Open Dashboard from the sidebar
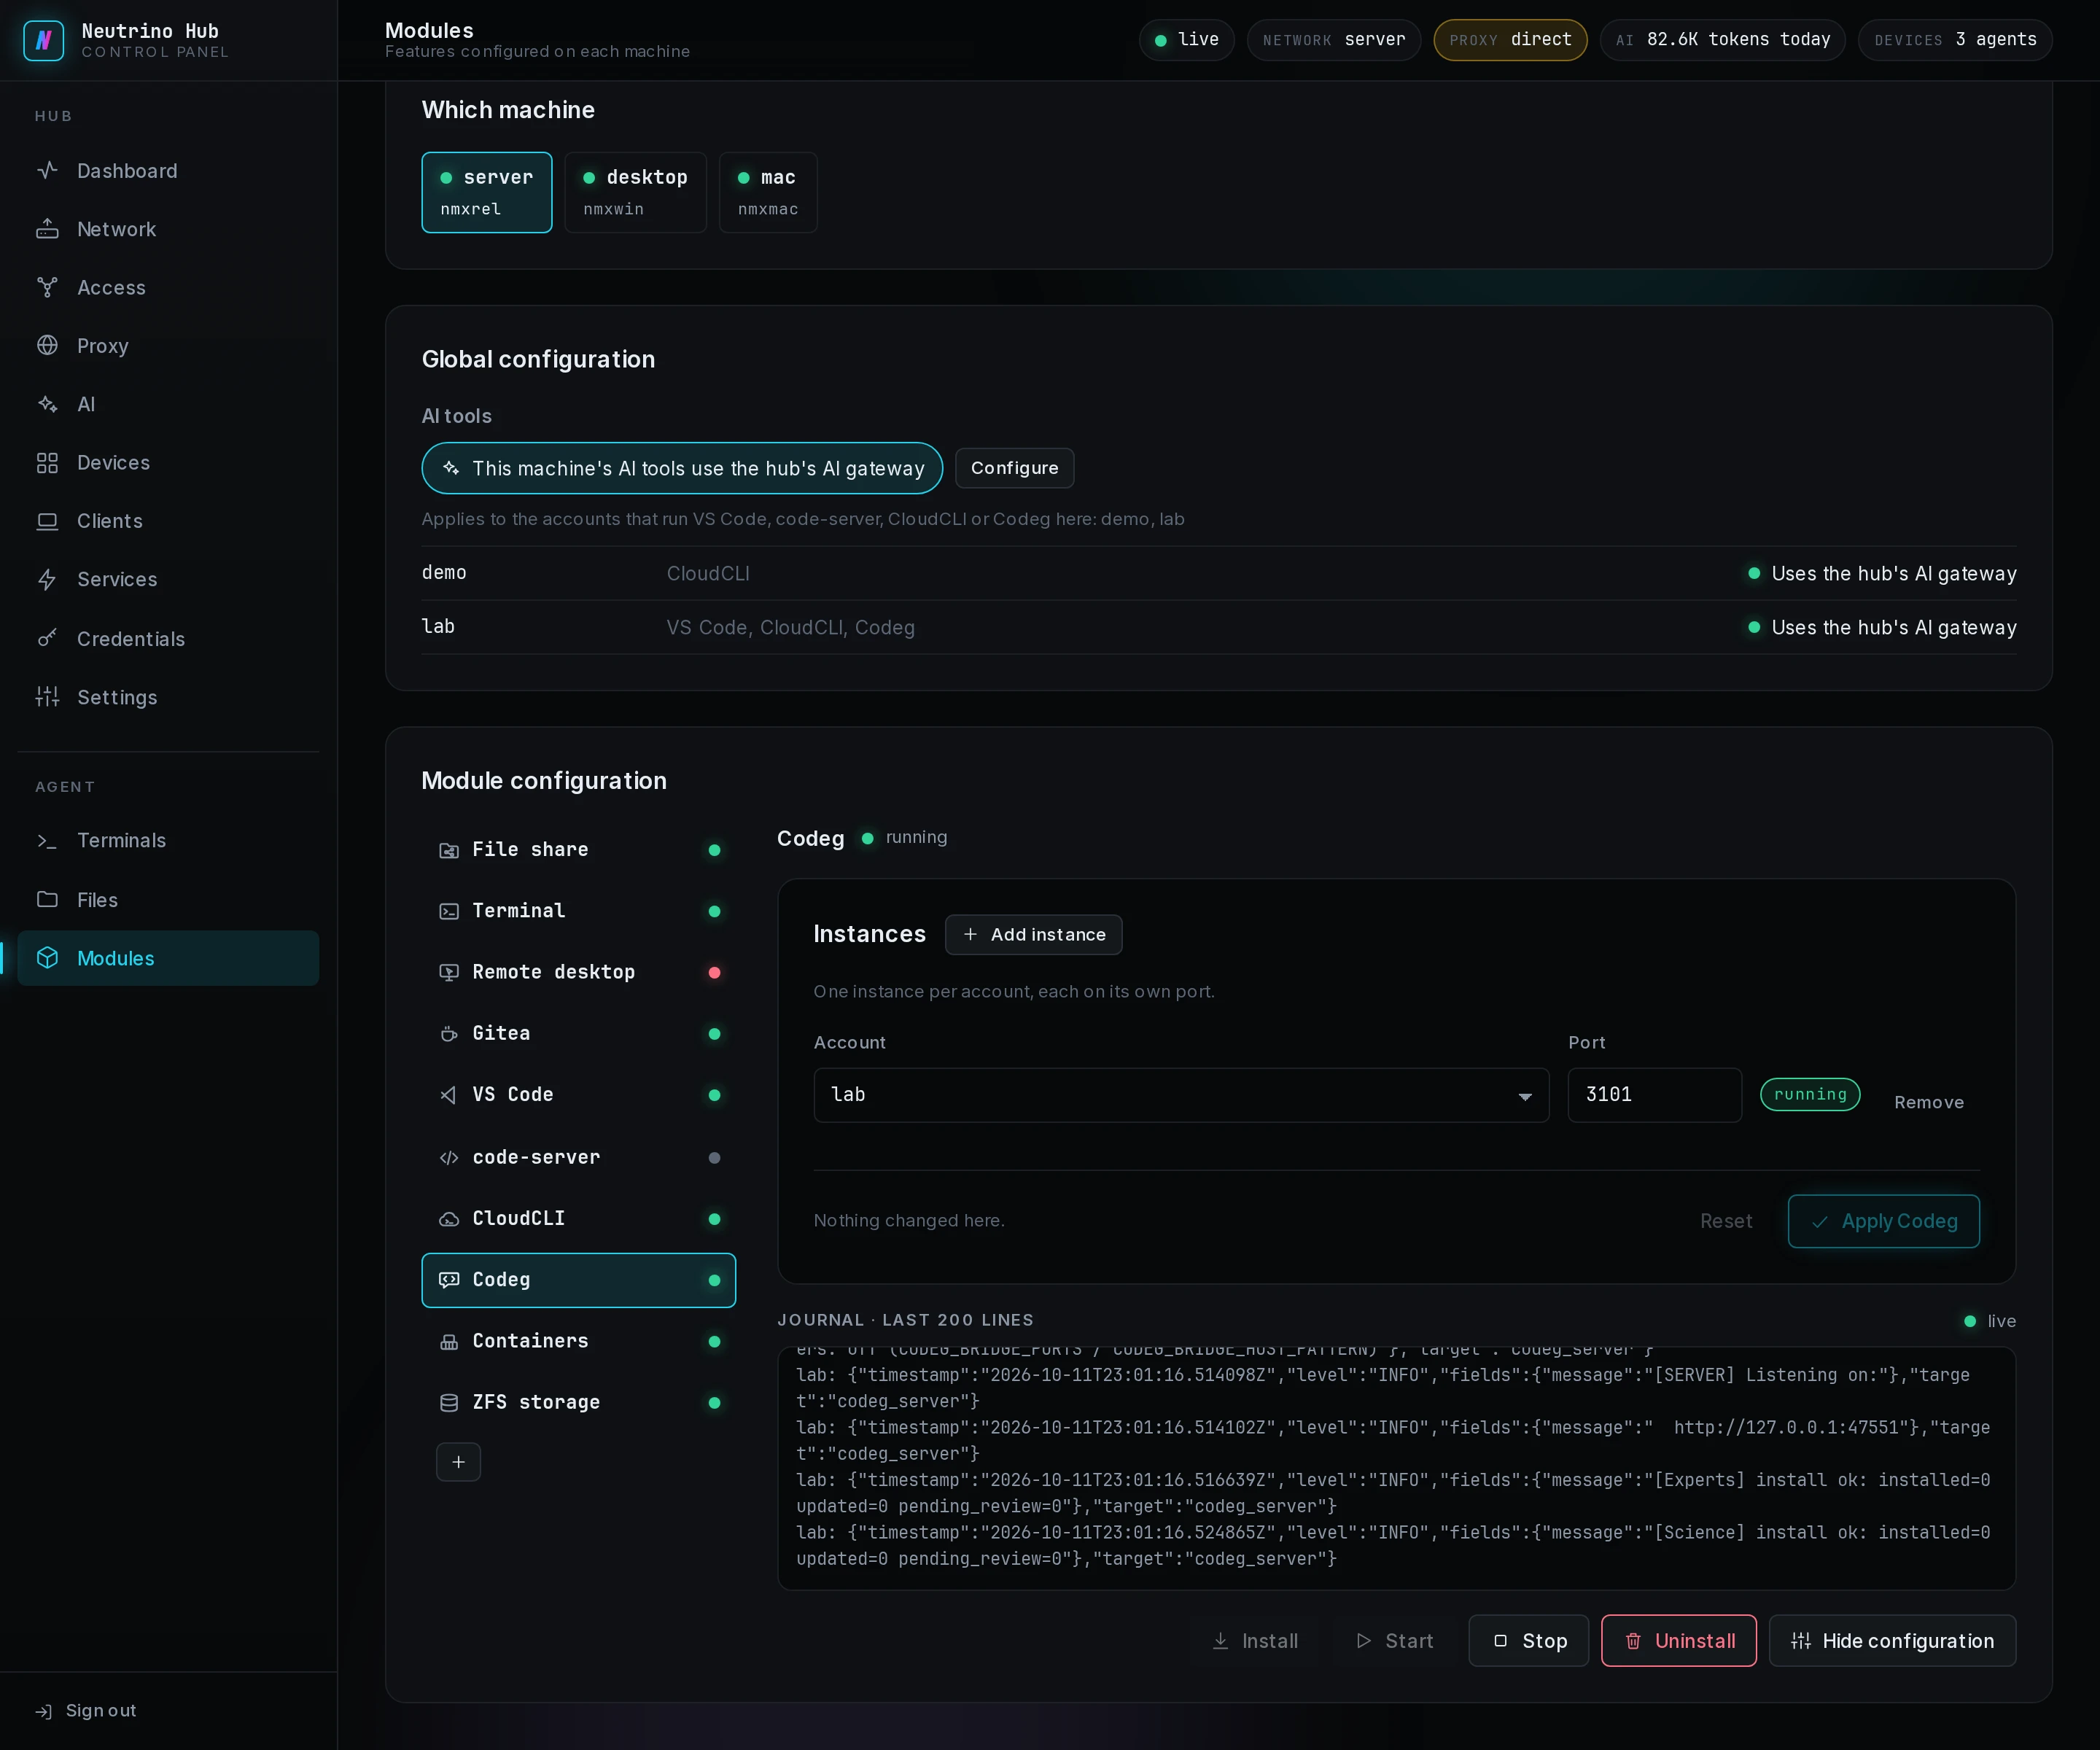The image size is (2100, 1750). 168,171
